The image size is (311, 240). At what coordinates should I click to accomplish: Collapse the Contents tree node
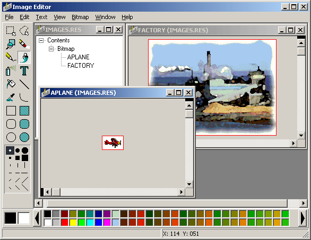(41, 40)
